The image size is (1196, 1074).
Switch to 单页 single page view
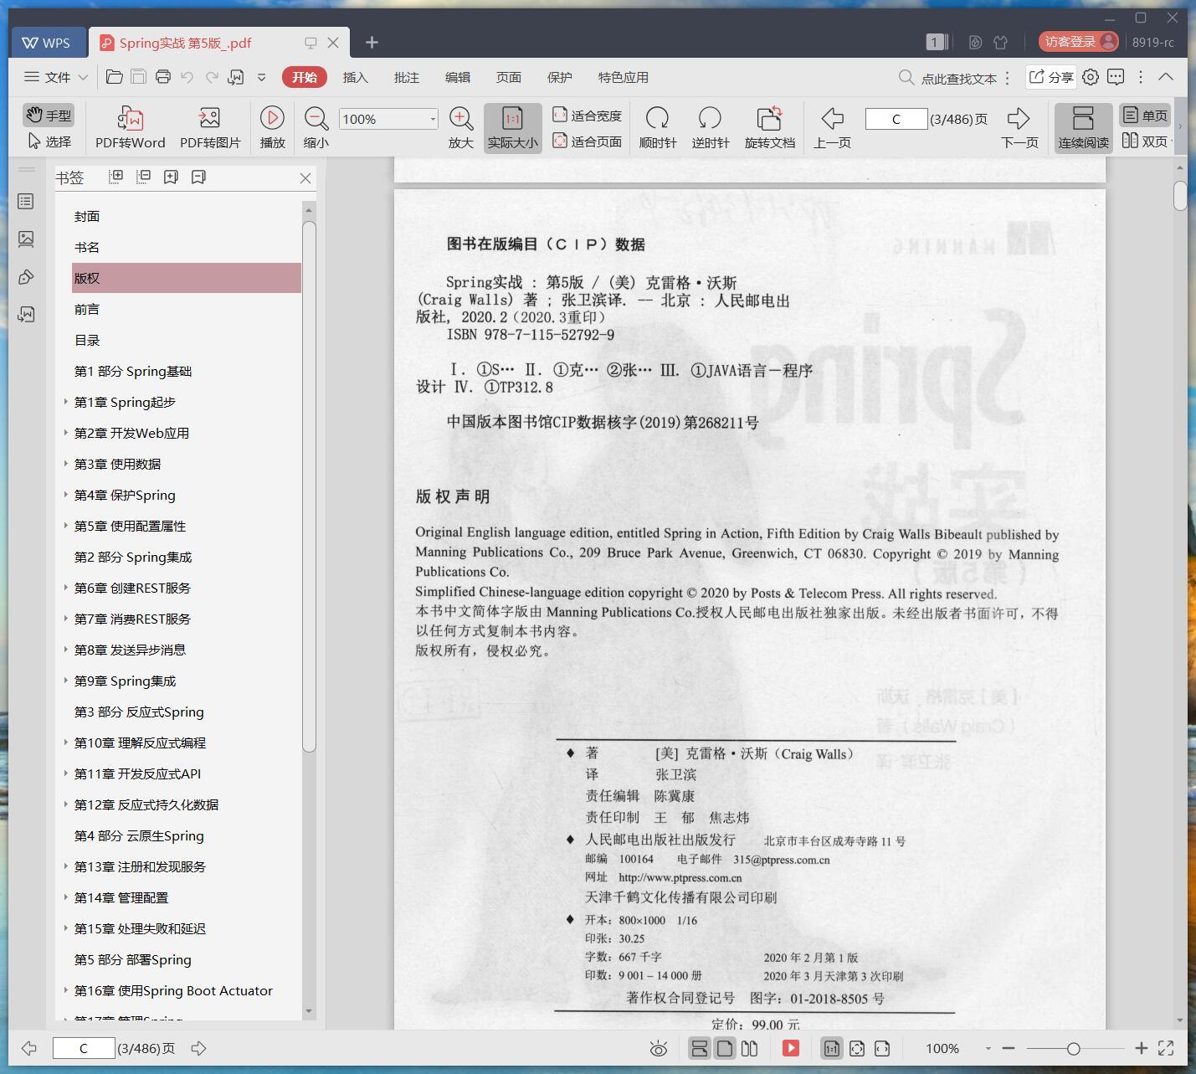[x=1145, y=116]
